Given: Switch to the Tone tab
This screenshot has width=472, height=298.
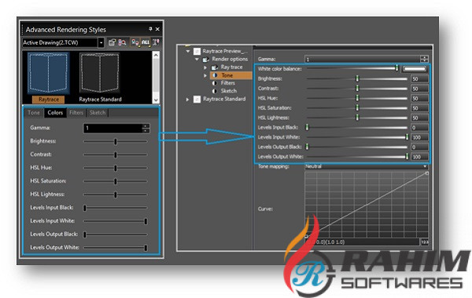Looking at the screenshot, I should (34, 113).
